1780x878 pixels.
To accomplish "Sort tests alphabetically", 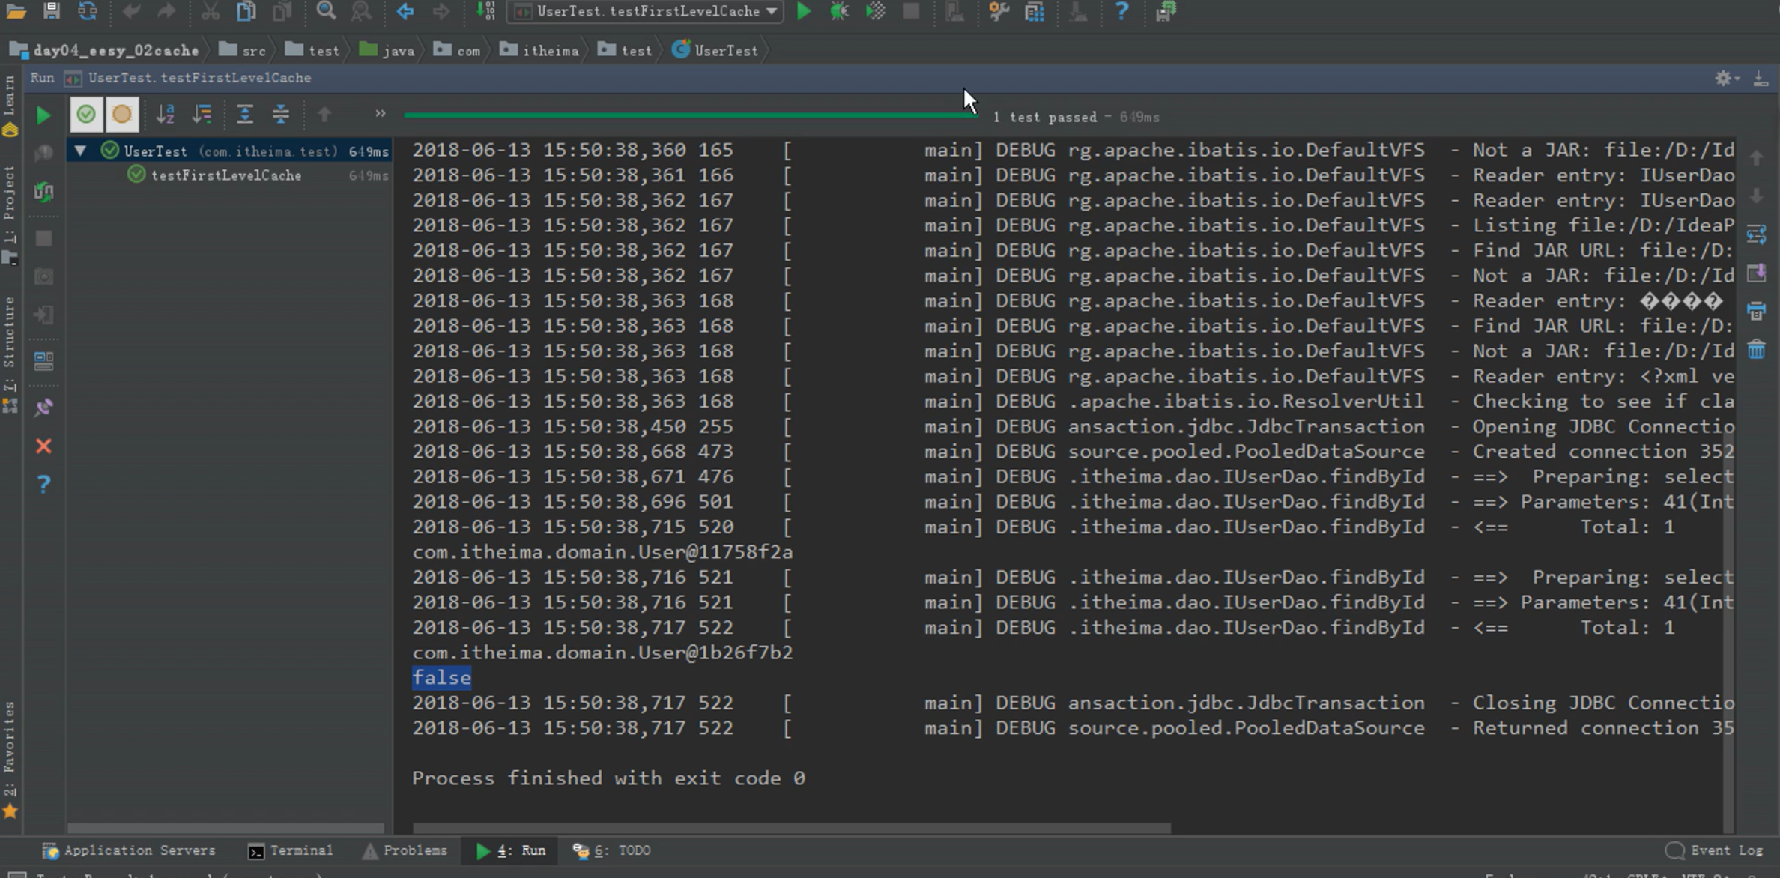I will pyautogui.click(x=165, y=115).
